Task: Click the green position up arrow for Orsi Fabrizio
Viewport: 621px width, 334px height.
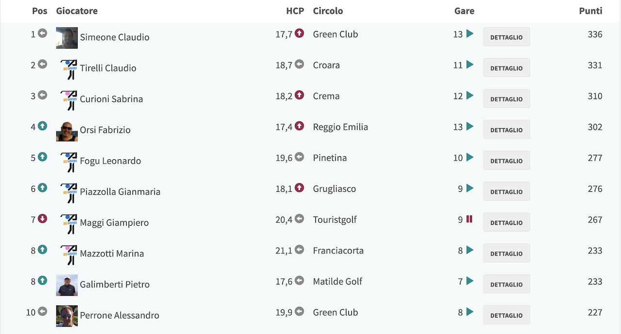Action: tap(43, 126)
